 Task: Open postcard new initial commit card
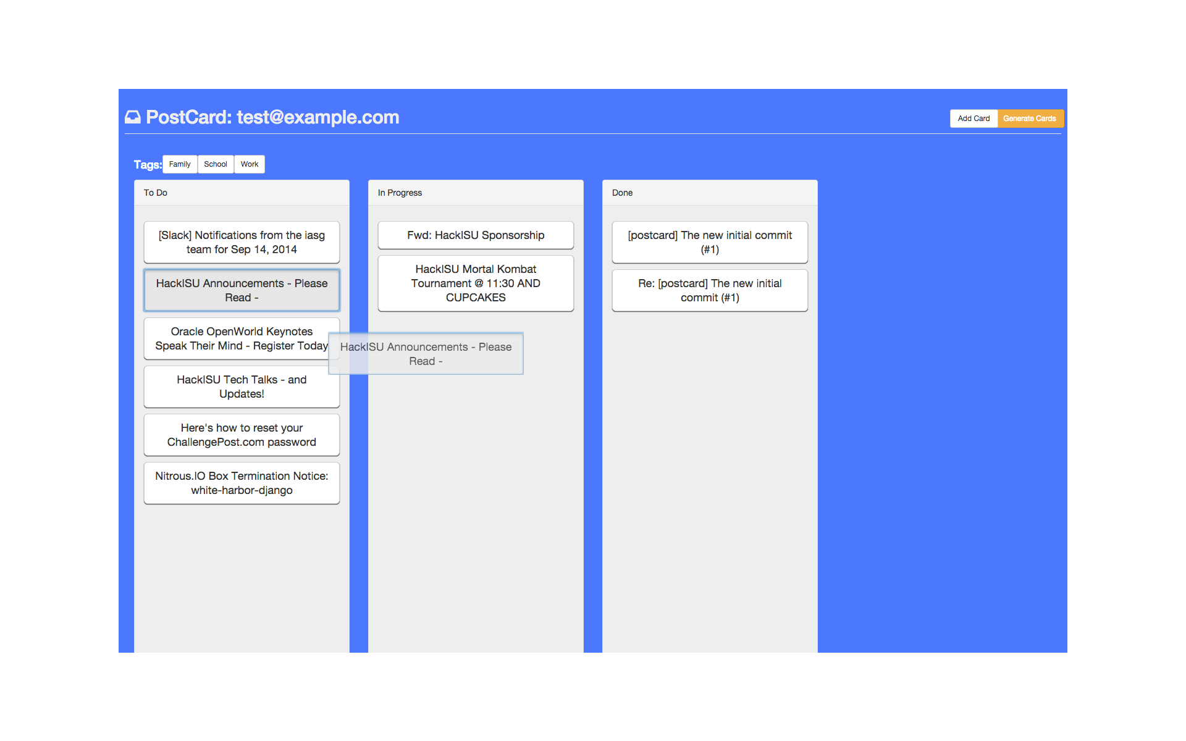[710, 242]
